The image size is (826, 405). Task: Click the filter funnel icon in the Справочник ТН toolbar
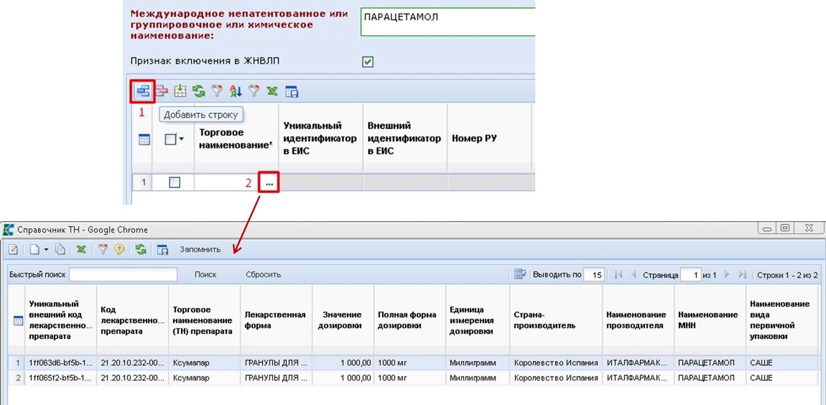(x=102, y=249)
